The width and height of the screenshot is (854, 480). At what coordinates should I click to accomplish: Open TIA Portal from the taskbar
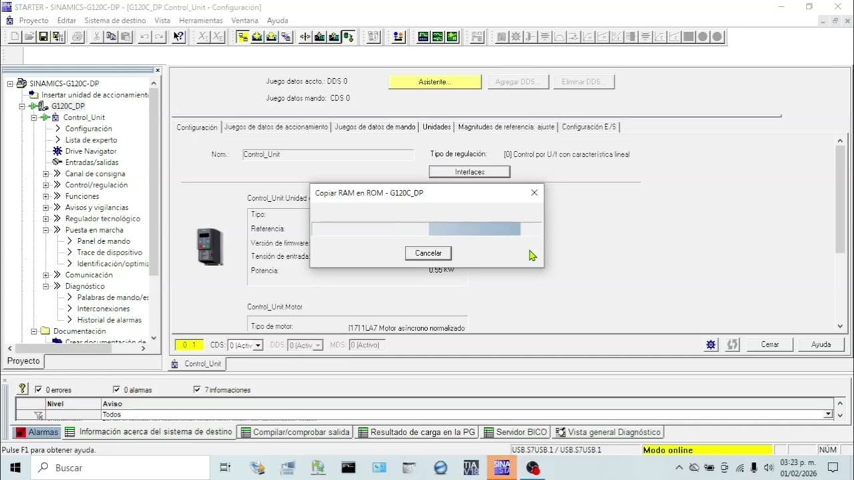pos(470,468)
